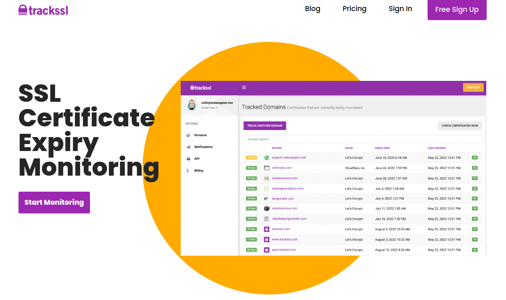This screenshot has height=300, width=506.
Task: Open the support.statusgator.com domain link
Action: 289,158
